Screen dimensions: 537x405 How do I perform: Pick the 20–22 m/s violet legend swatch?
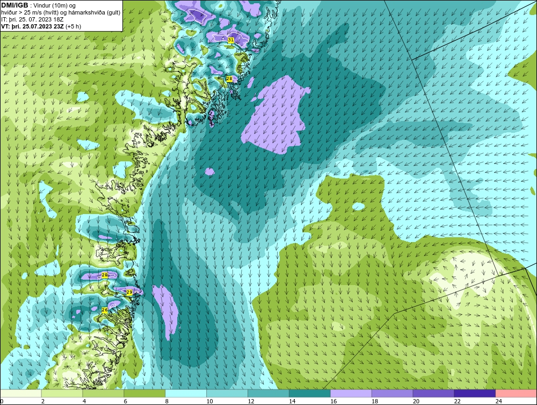coord(433,393)
